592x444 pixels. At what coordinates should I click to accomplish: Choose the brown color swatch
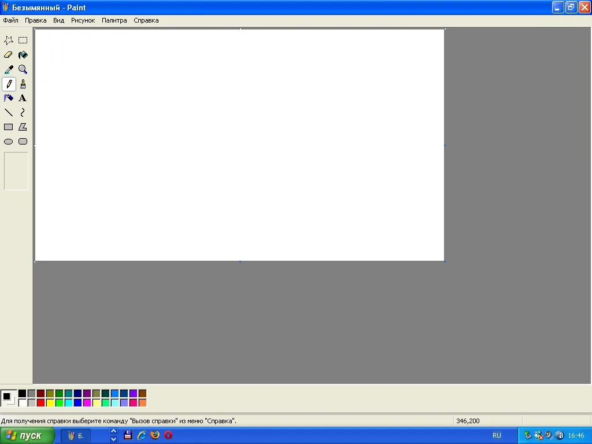click(142, 394)
